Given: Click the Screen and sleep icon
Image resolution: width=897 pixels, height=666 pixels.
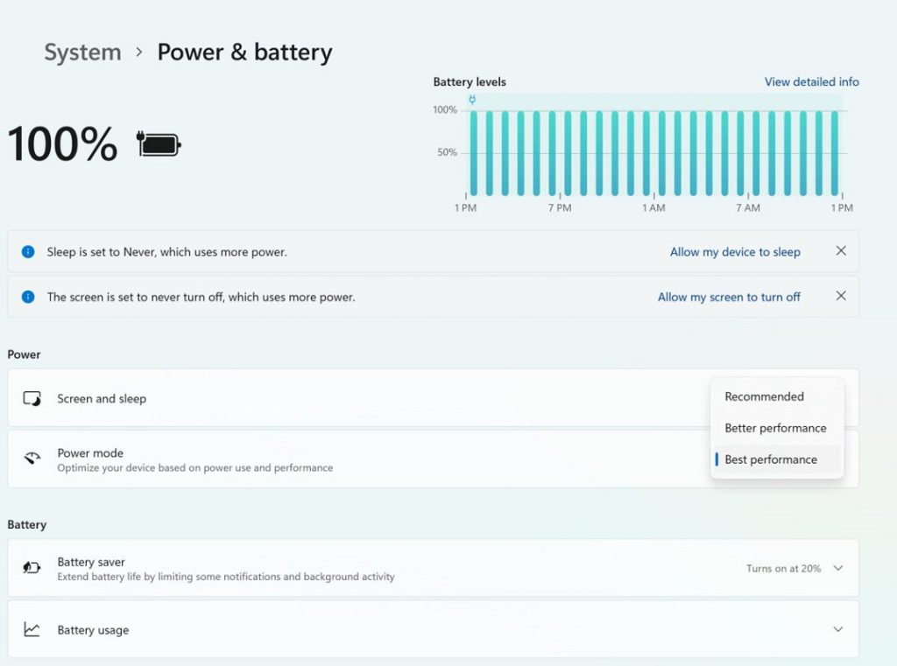Looking at the screenshot, I should click(x=31, y=399).
